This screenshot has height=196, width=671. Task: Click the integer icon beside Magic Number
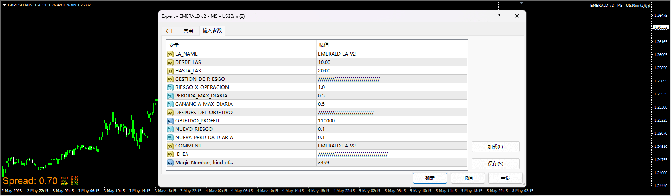[170, 163]
